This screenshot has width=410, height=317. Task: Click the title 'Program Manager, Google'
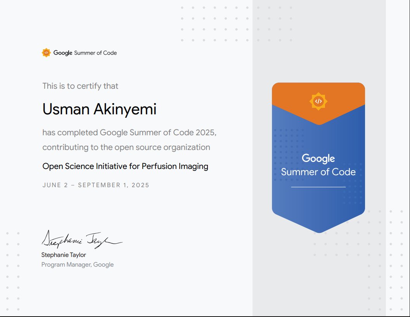(78, 264)
